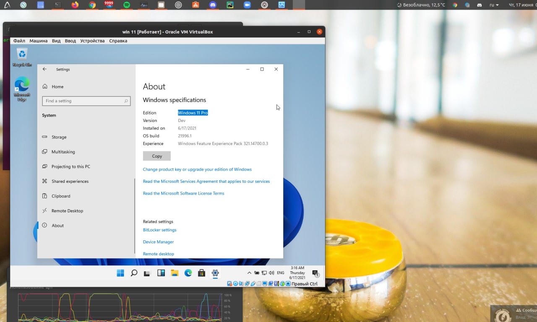Open the Справка menu

click(118, 41)
